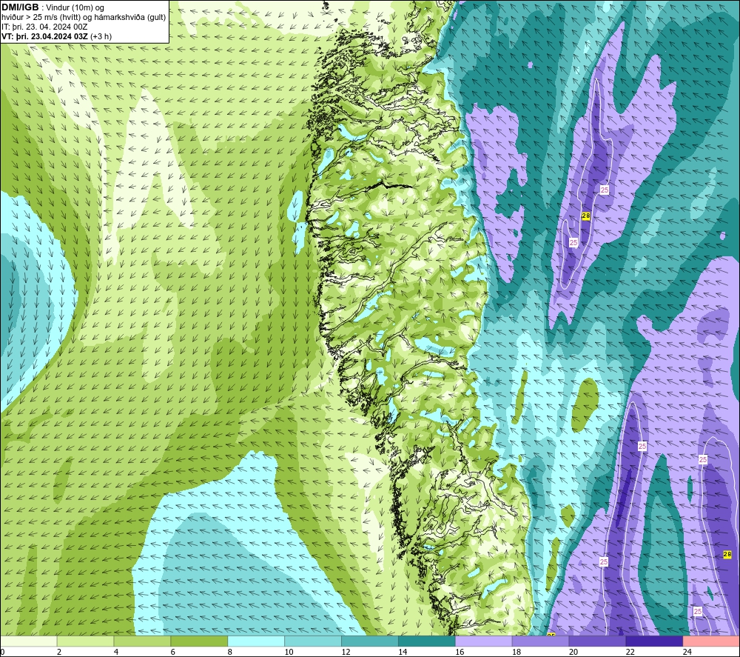Viewport: 740px width, 657px height.
Task: Click the legend scale label 18
Action: click(x=517, y=652)
